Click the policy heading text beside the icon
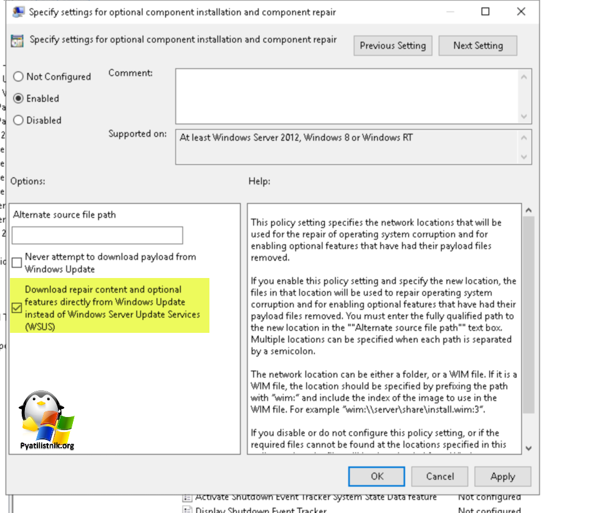Image resolution: width=589 pixels, height=513 pixels. coord(183,39)
